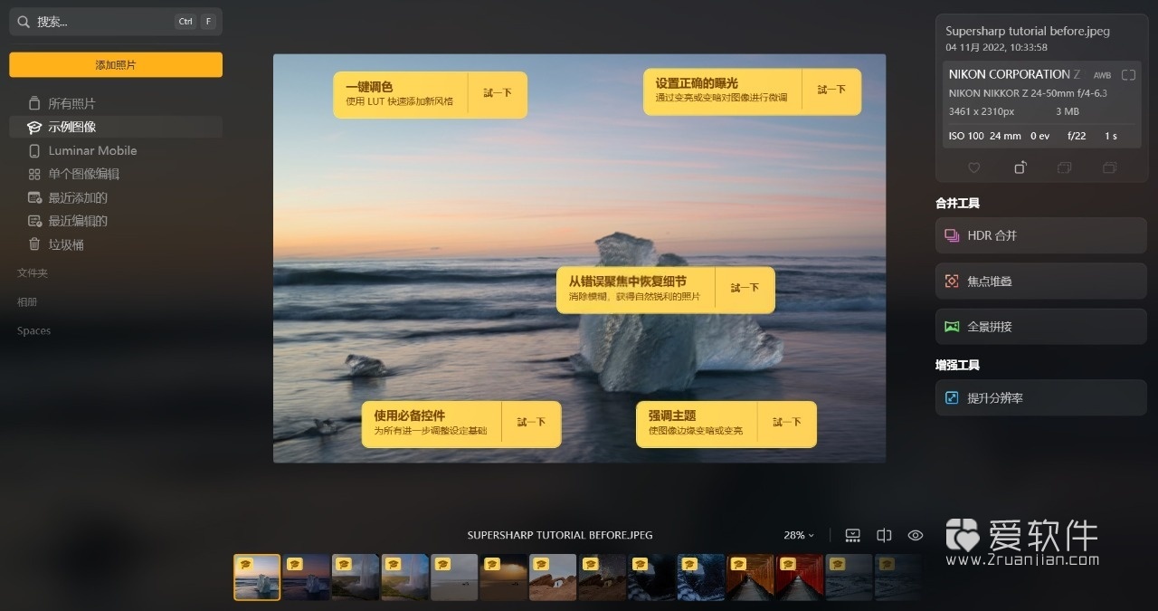Image resolution: width=1158 pixels, height=611 pixels.
Task: Click the Luminar Mobile sidebar icon
Action: click(x=36, y=150)
